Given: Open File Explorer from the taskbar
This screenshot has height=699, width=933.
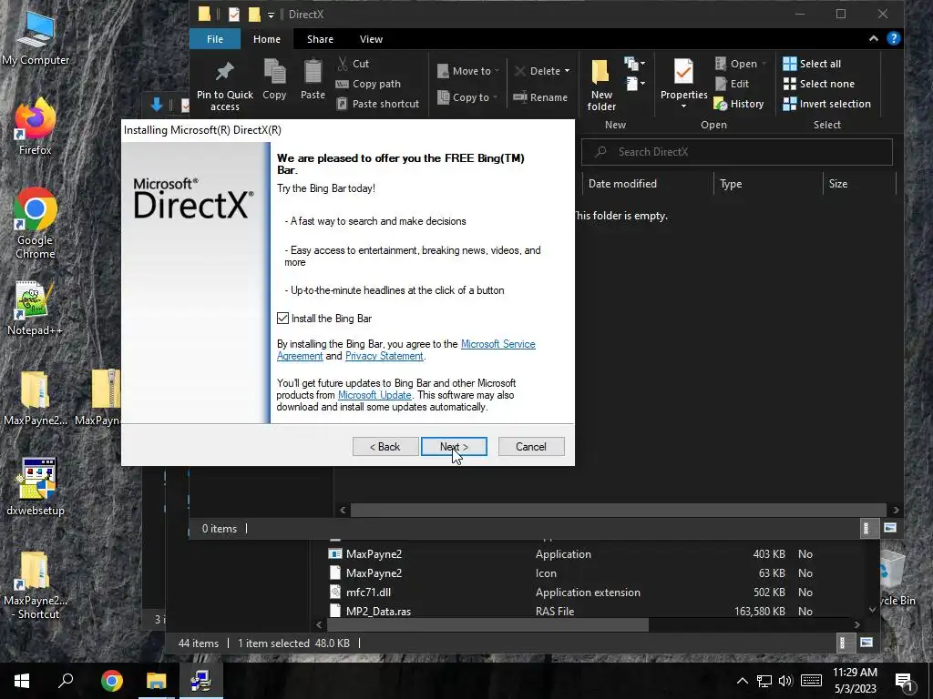Looking at the screenshot, I should coord(157,681).
